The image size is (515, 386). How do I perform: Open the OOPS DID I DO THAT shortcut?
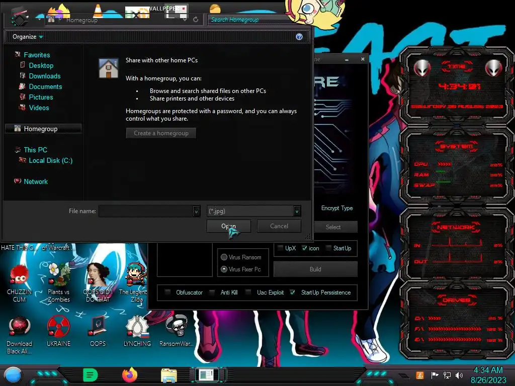[98, 283]
